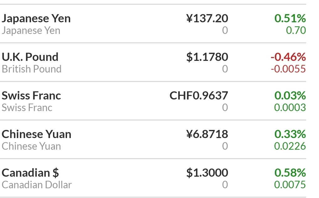Open the Swiss Franc currency title
Image resolution: width=319 pixels, height=198 pixels.
[31, 95]
